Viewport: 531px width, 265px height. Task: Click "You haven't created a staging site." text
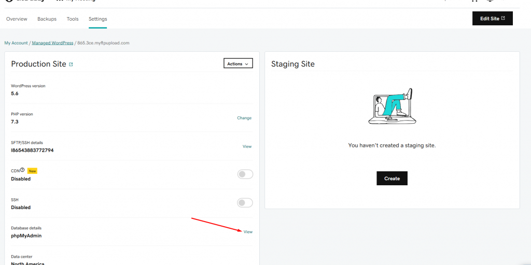tap(392, 145)
